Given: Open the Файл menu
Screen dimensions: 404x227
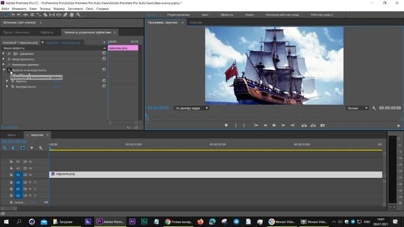Looking at the screenshot, I should [5, 9].
